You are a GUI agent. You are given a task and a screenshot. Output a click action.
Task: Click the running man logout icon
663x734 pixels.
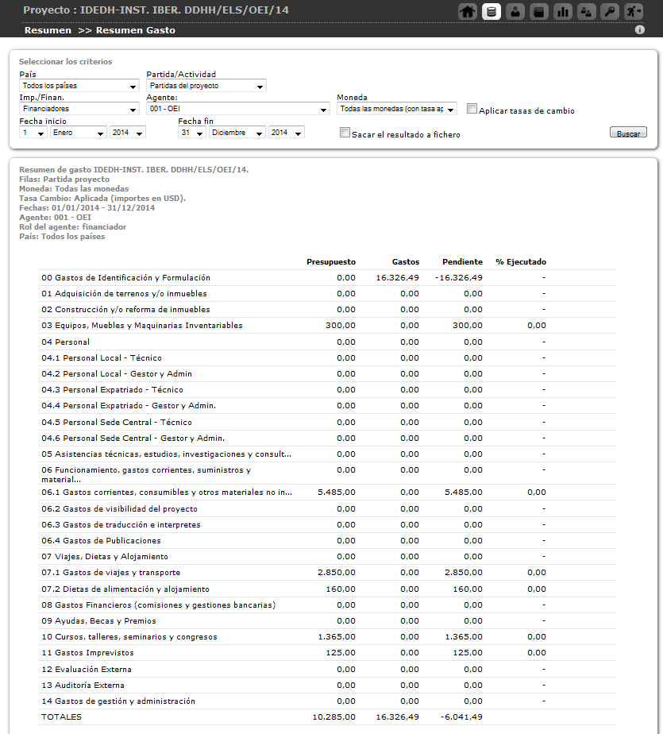(x=634, y=12)
